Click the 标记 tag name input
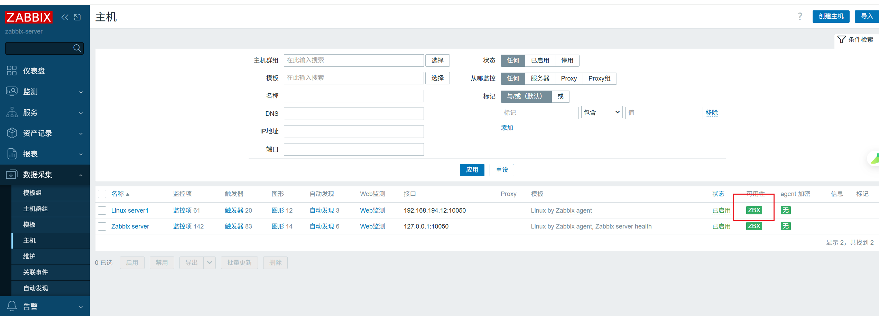 point(539,113)
